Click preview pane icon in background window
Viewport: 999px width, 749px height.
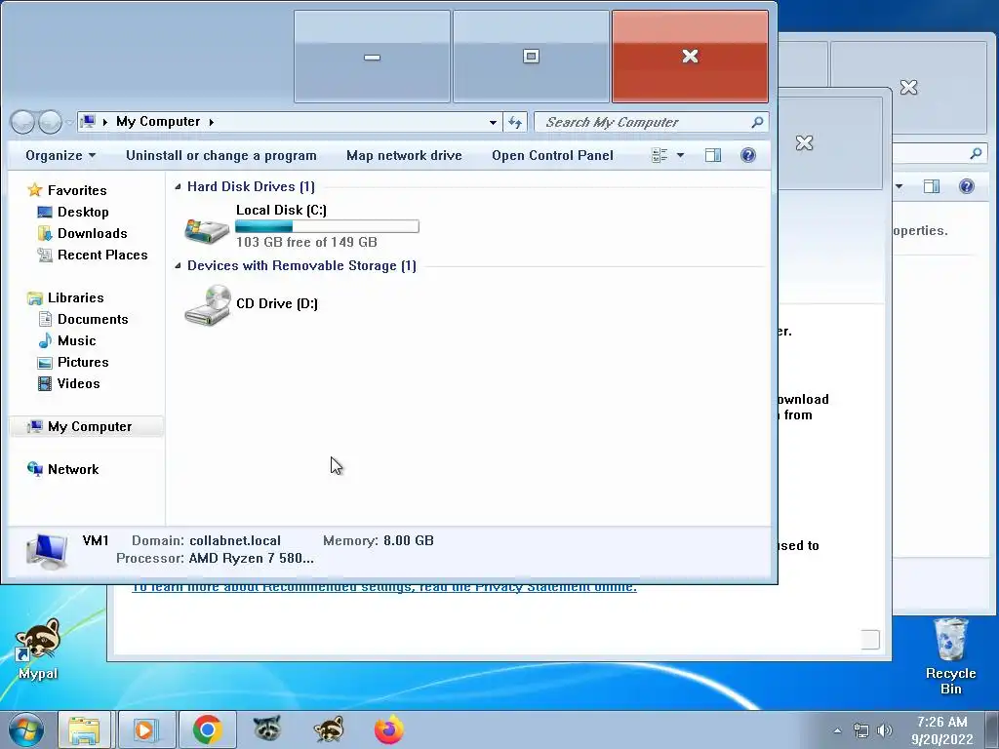tap(932, 186)
